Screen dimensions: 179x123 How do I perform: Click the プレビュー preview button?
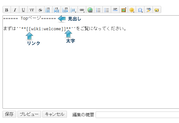pos(29,114)
